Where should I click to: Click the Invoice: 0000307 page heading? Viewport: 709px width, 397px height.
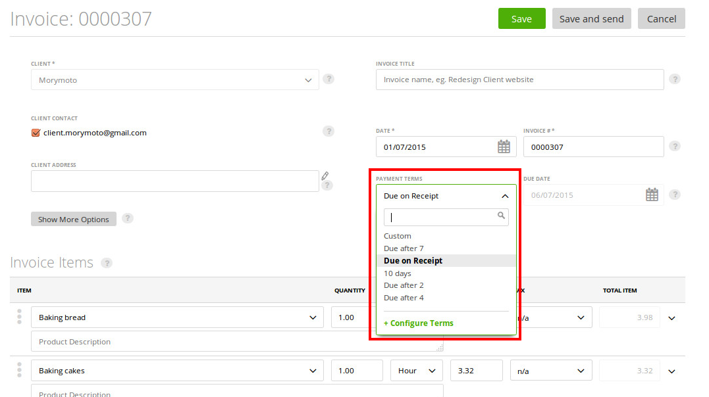coord(81,19)
